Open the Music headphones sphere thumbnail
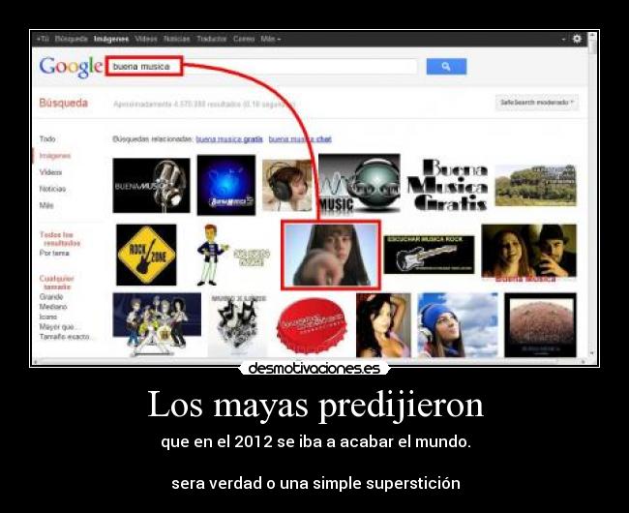 point(359,183)
